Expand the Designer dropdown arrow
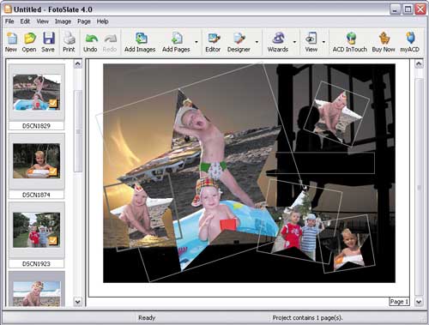The image size is (429, 325). coord(257,42)
